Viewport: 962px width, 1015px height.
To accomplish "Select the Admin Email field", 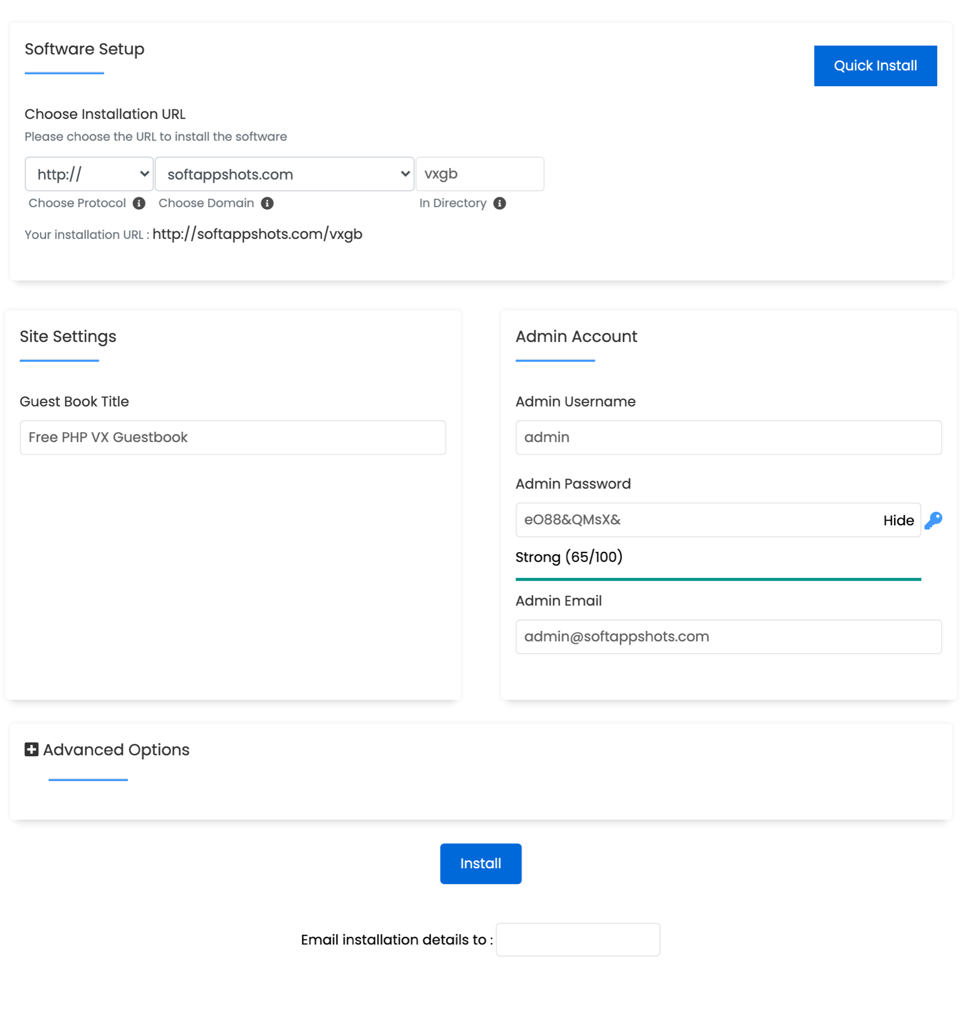I will pos(728,636).
